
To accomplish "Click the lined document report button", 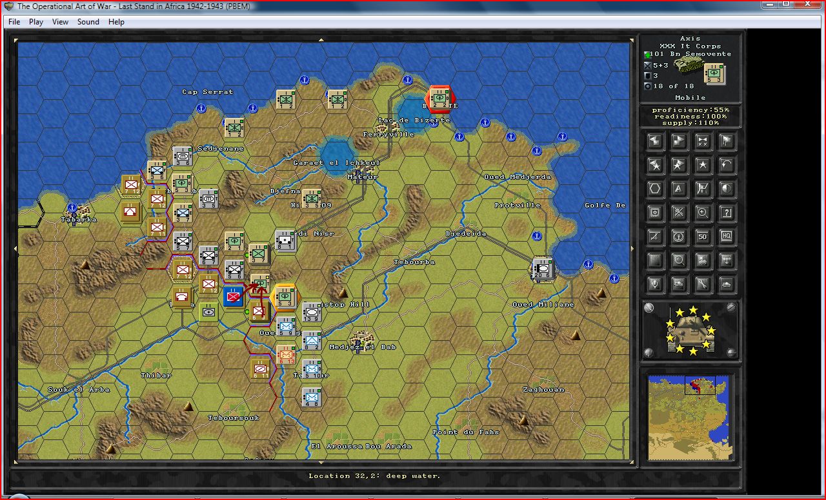I will point(655,260).
